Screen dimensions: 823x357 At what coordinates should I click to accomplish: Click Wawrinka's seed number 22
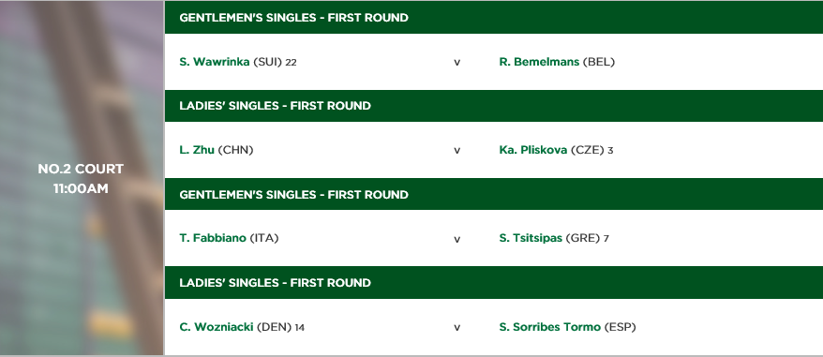click(x=291, y=63)
